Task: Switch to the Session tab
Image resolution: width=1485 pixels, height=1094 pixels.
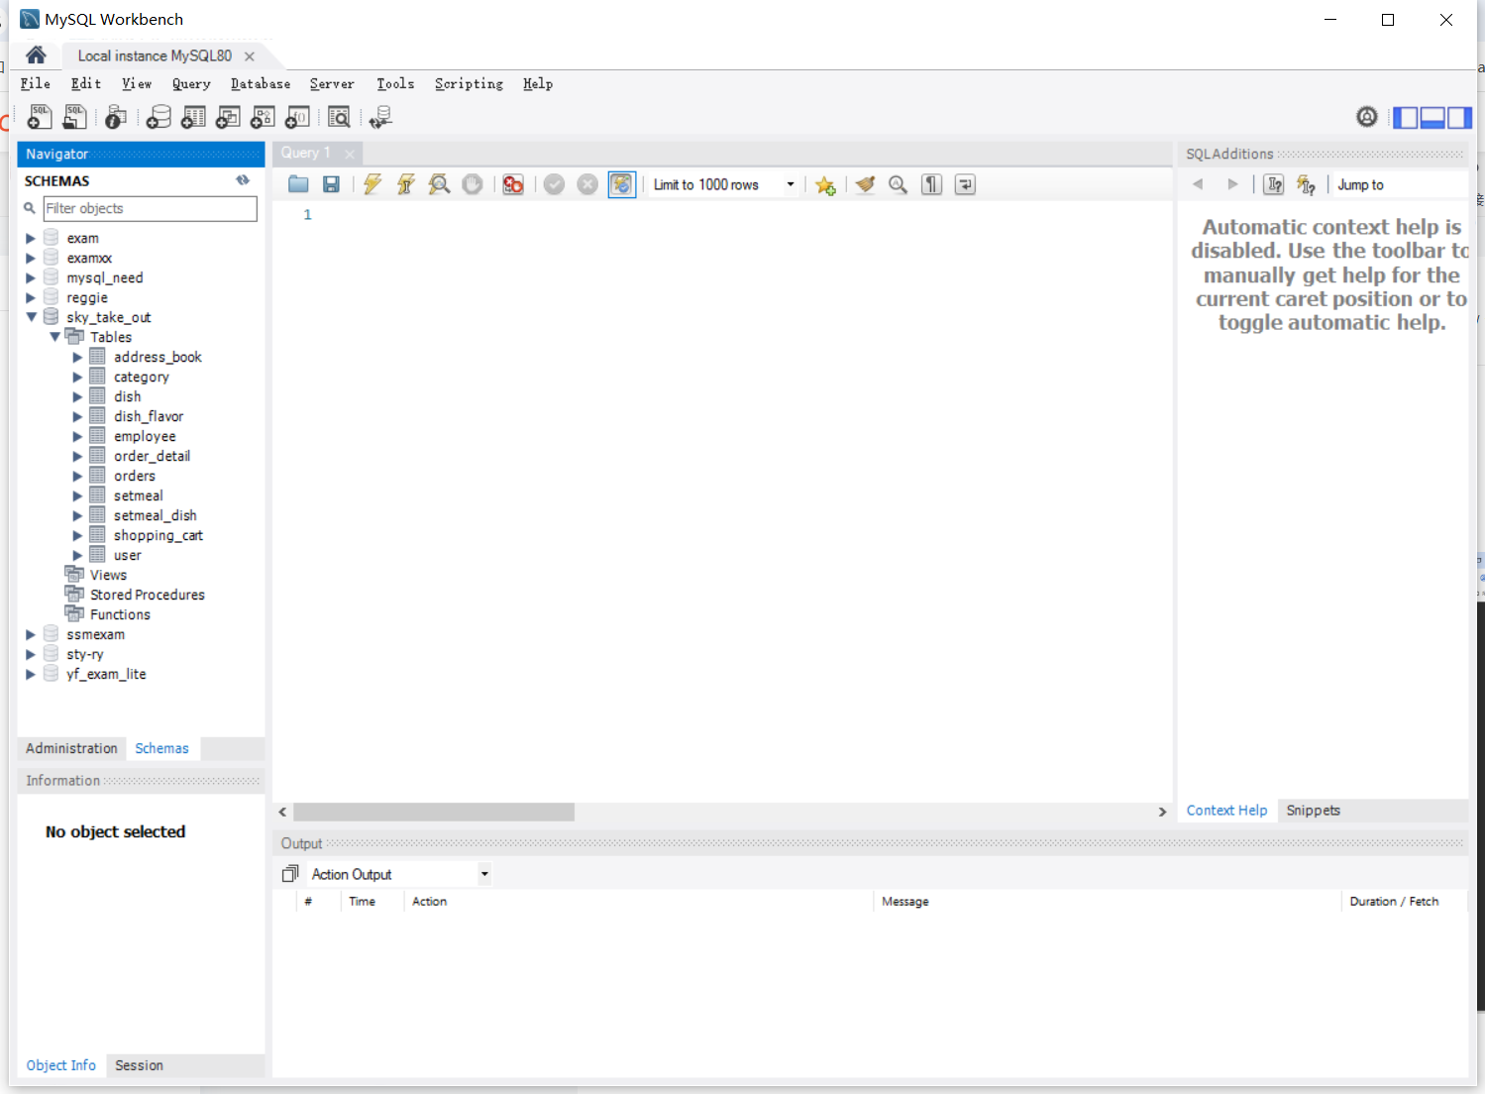Action: [139, 1065]
